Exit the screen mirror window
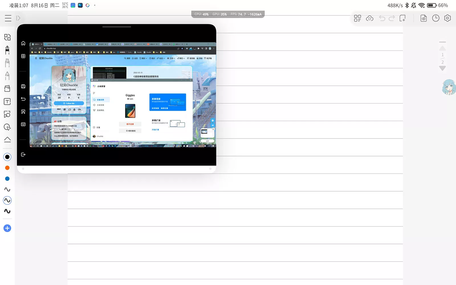The width and height of the screenshot is (456, 285). [x=23, y=154]
